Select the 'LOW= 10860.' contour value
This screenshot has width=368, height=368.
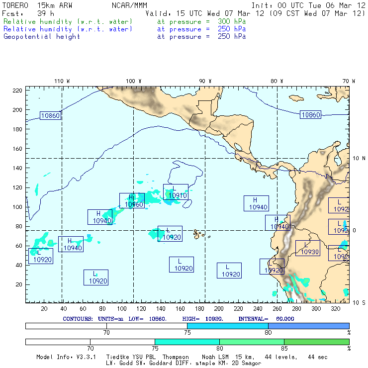[x=147, y=319]
